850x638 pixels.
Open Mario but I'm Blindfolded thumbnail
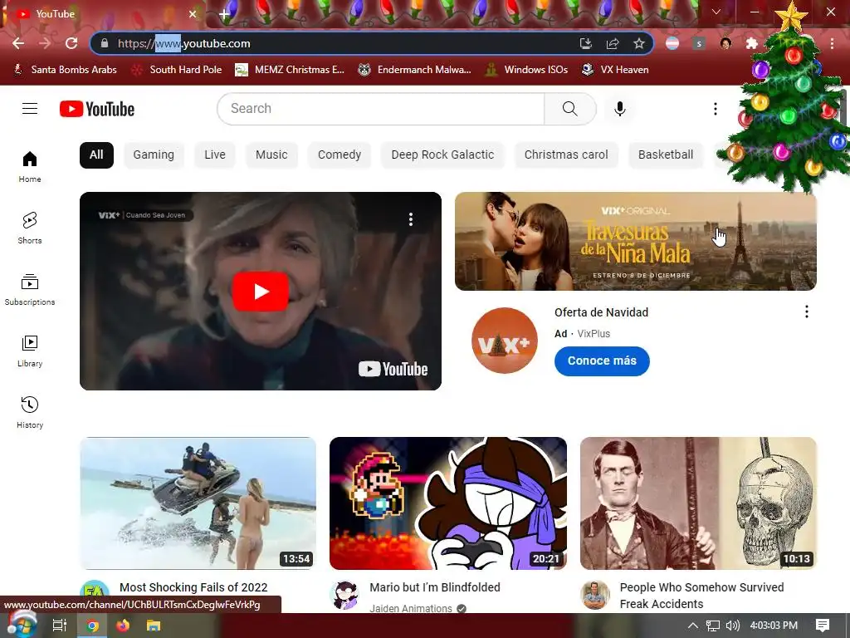click(447, 503)
